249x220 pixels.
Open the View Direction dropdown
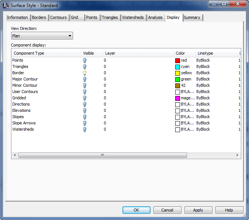tap(42, 36)
